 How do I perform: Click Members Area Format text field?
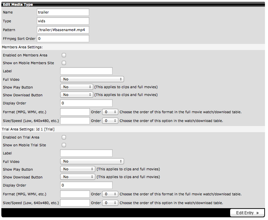point(75,112)
